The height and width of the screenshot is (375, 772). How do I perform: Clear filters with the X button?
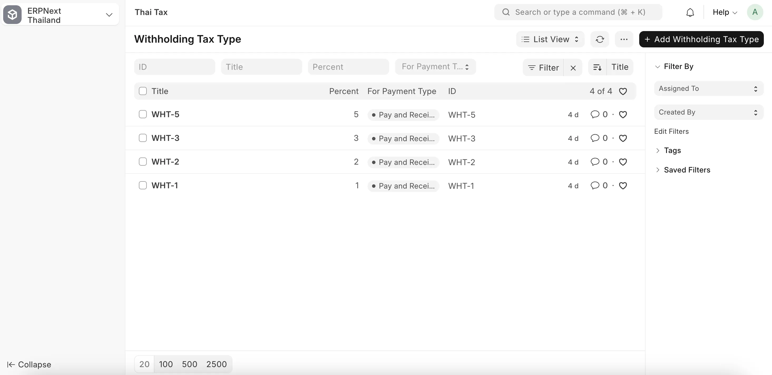[x=573, y=68]
